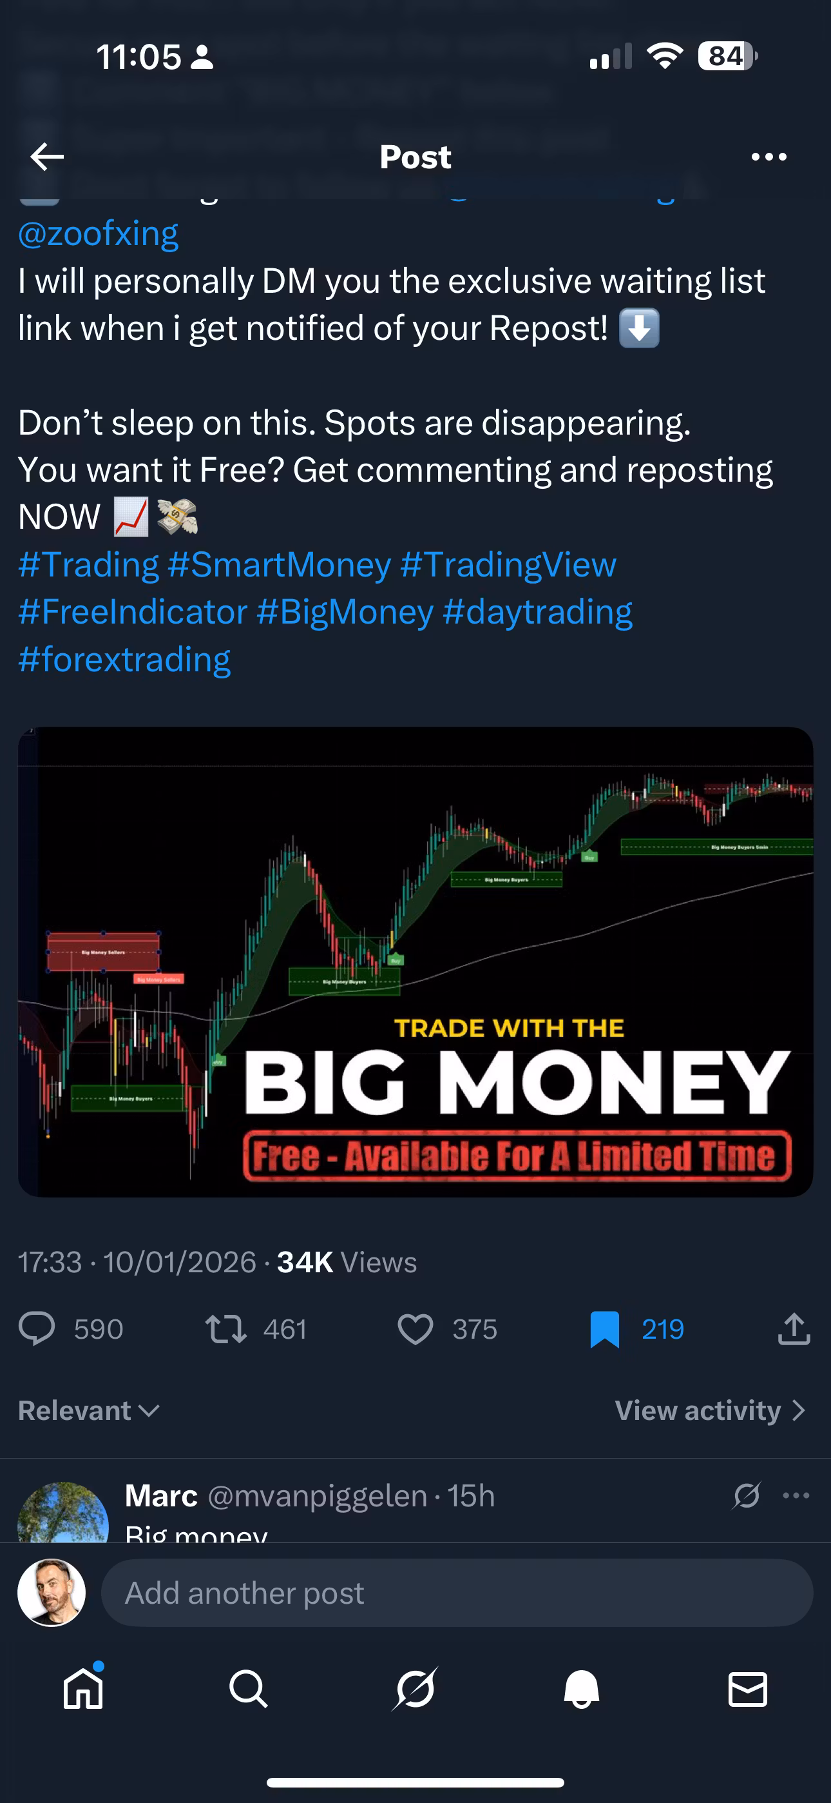Screen dimensions: 831x1803
Task: Open the post's three-dot menu
Action: point(768,157)
